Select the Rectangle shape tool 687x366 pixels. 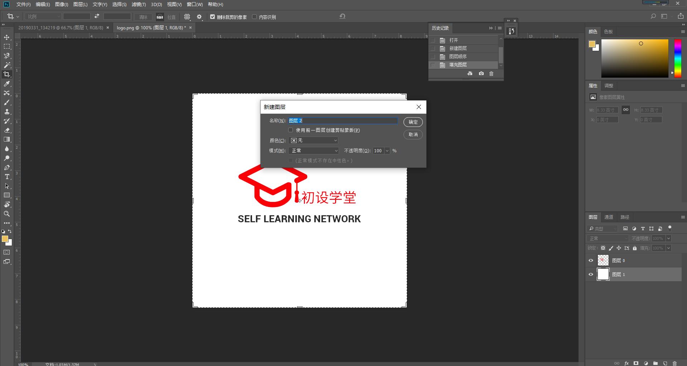click(6, 195)
